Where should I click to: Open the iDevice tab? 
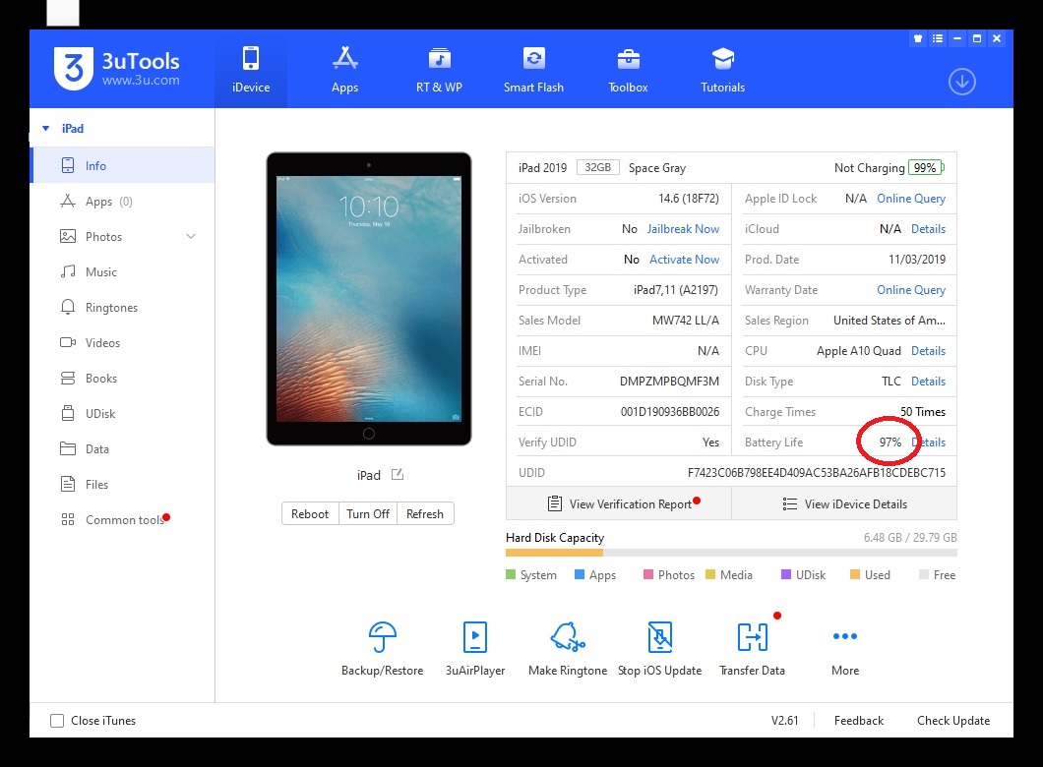coord(251,69)
